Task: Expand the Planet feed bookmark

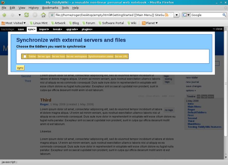Action: pos(150,23)
